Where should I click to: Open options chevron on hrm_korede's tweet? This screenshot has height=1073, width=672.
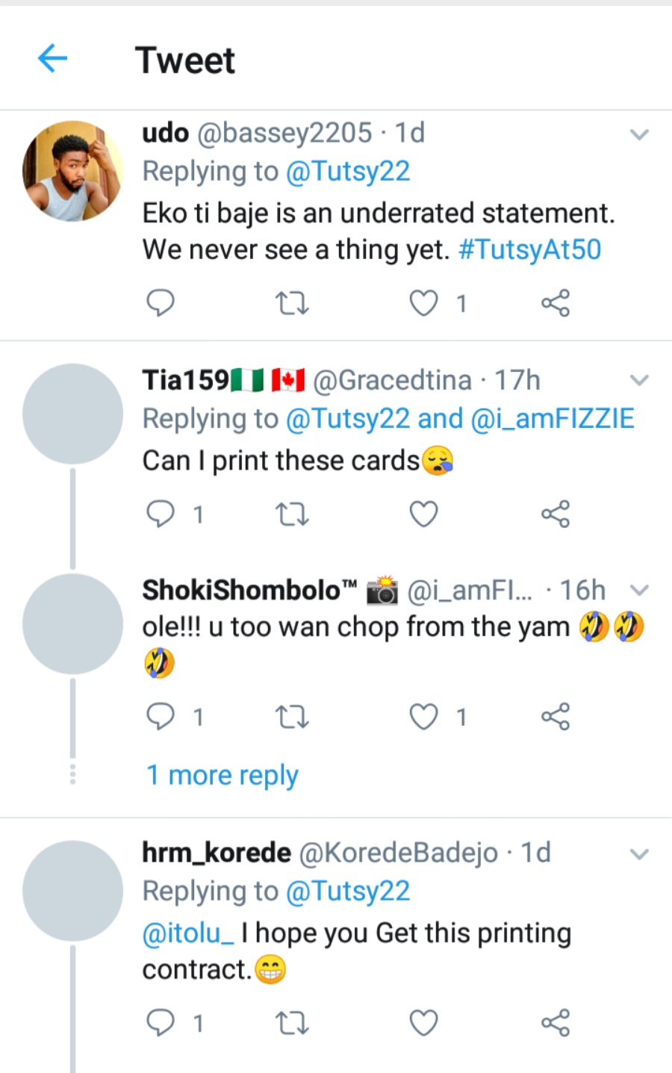pyautogui.click(x=639, y=853)
